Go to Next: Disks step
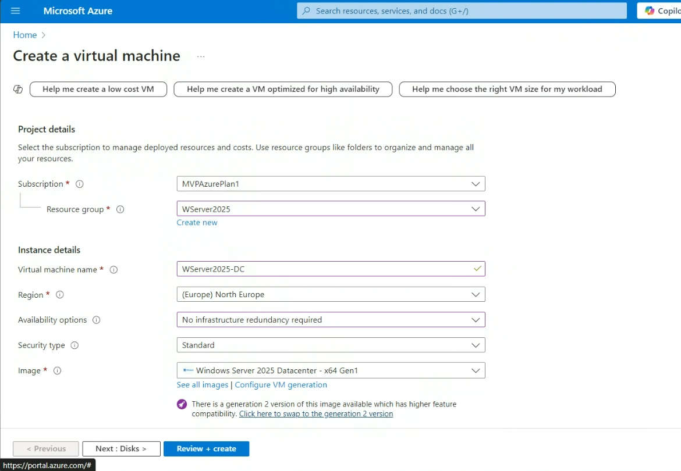 coord(121,449)
